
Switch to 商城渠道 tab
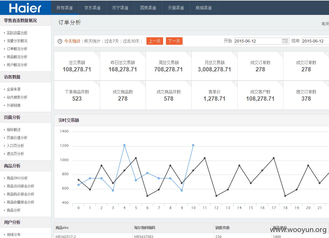click(204, 8)
